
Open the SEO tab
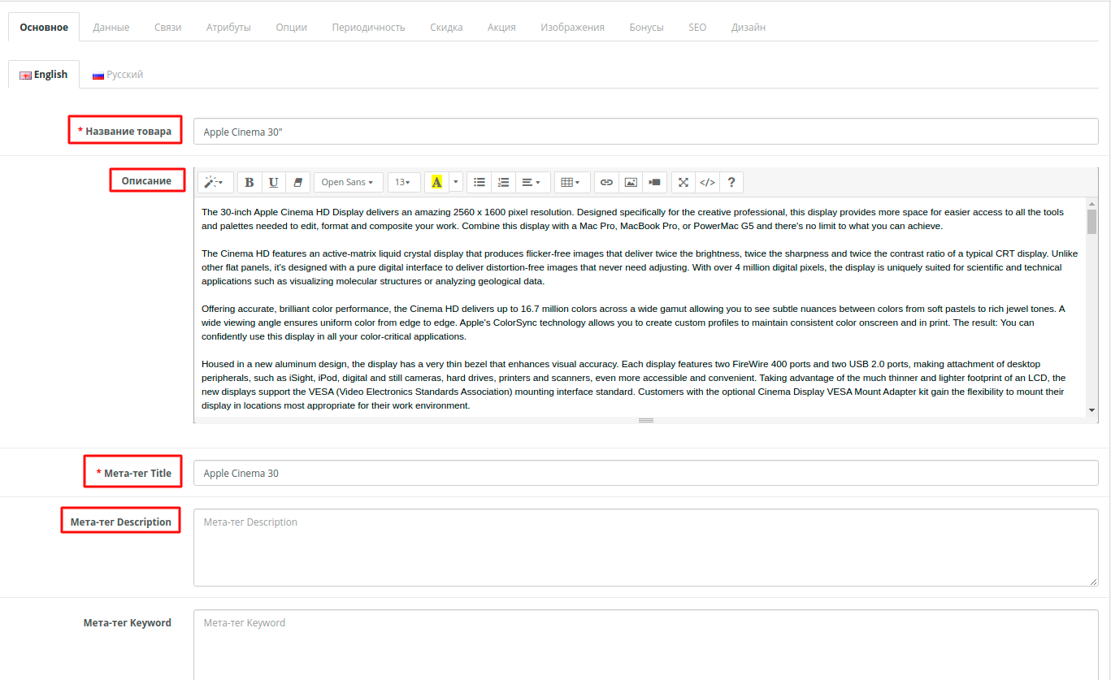pos(697,27)
